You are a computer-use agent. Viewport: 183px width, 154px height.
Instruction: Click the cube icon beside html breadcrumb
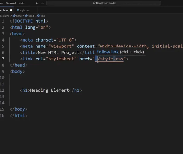point(14,16)
